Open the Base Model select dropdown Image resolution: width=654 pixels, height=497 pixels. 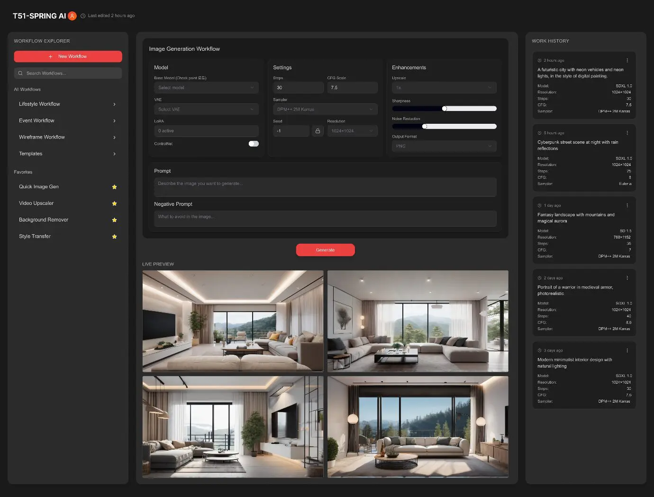(x=206, y=88)
